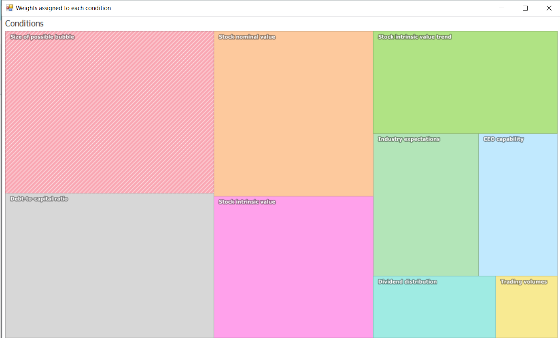Select the yellow Trading volumes tile
560x338 pixels.
click(x=526, y=307)
